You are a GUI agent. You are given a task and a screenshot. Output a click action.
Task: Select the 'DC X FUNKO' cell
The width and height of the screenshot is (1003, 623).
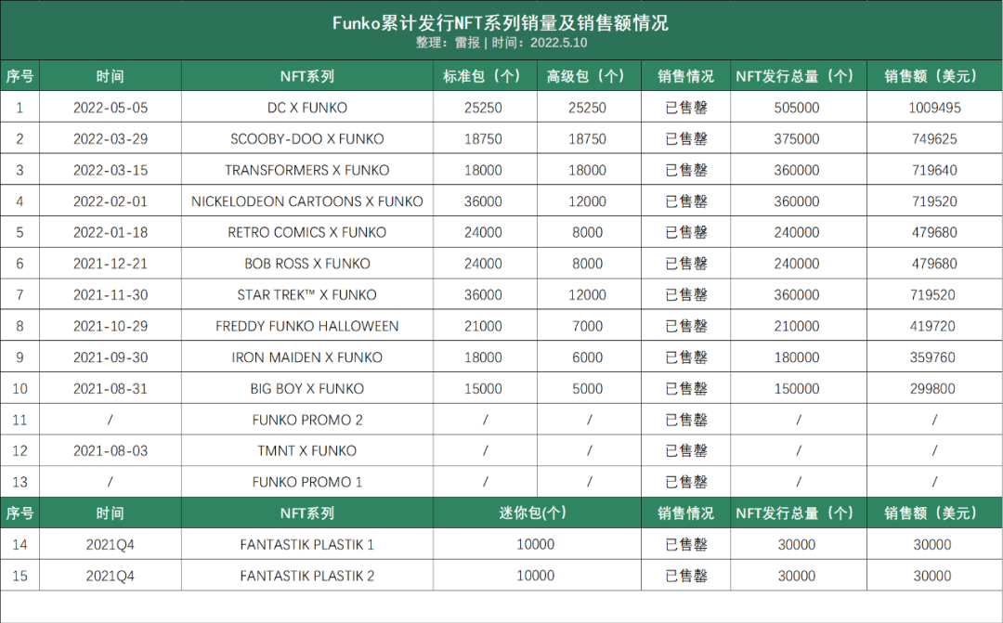306,108
